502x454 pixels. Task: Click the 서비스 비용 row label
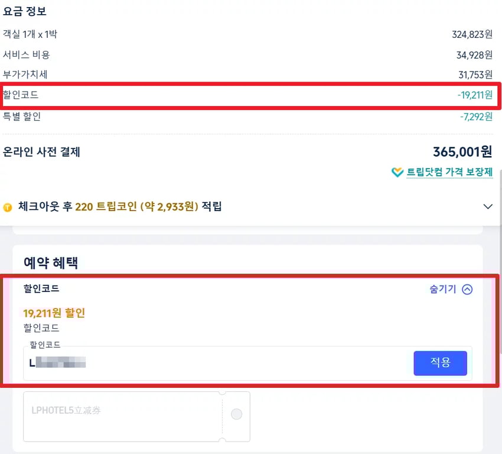[x=27, y=55]
